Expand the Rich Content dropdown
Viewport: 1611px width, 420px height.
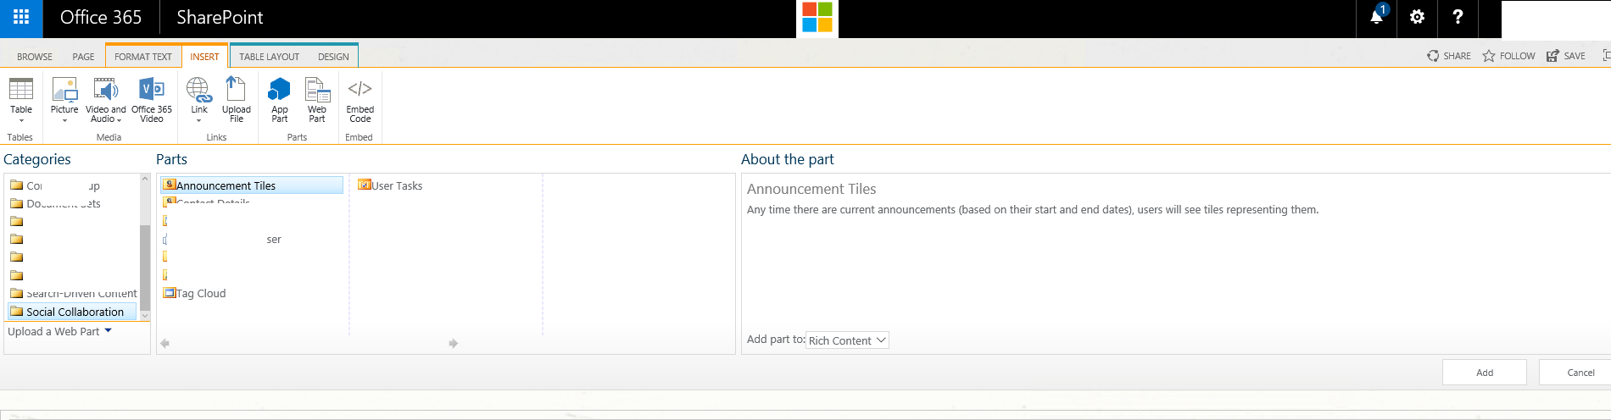pyautogui.click(x=847, y=340)
